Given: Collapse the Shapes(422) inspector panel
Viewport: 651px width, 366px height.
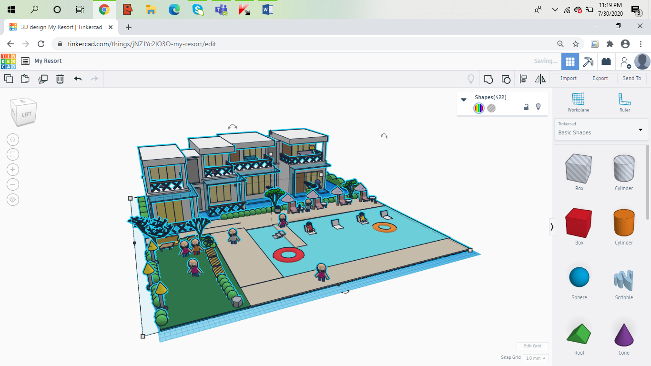Looking at the screenshot, I should pyautogui.click(x=464, y=100).
